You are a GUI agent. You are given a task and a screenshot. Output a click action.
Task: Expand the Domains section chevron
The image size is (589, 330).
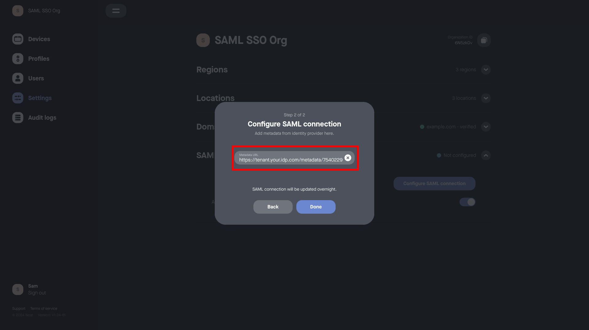click(x=486, y=127)
